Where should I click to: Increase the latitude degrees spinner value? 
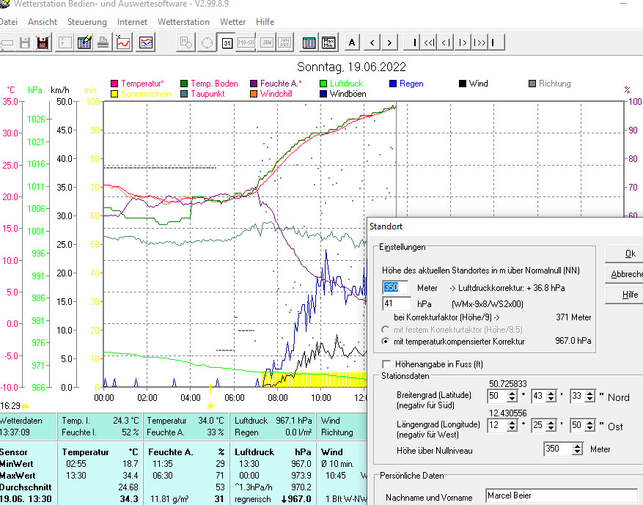tap(512, 394)
